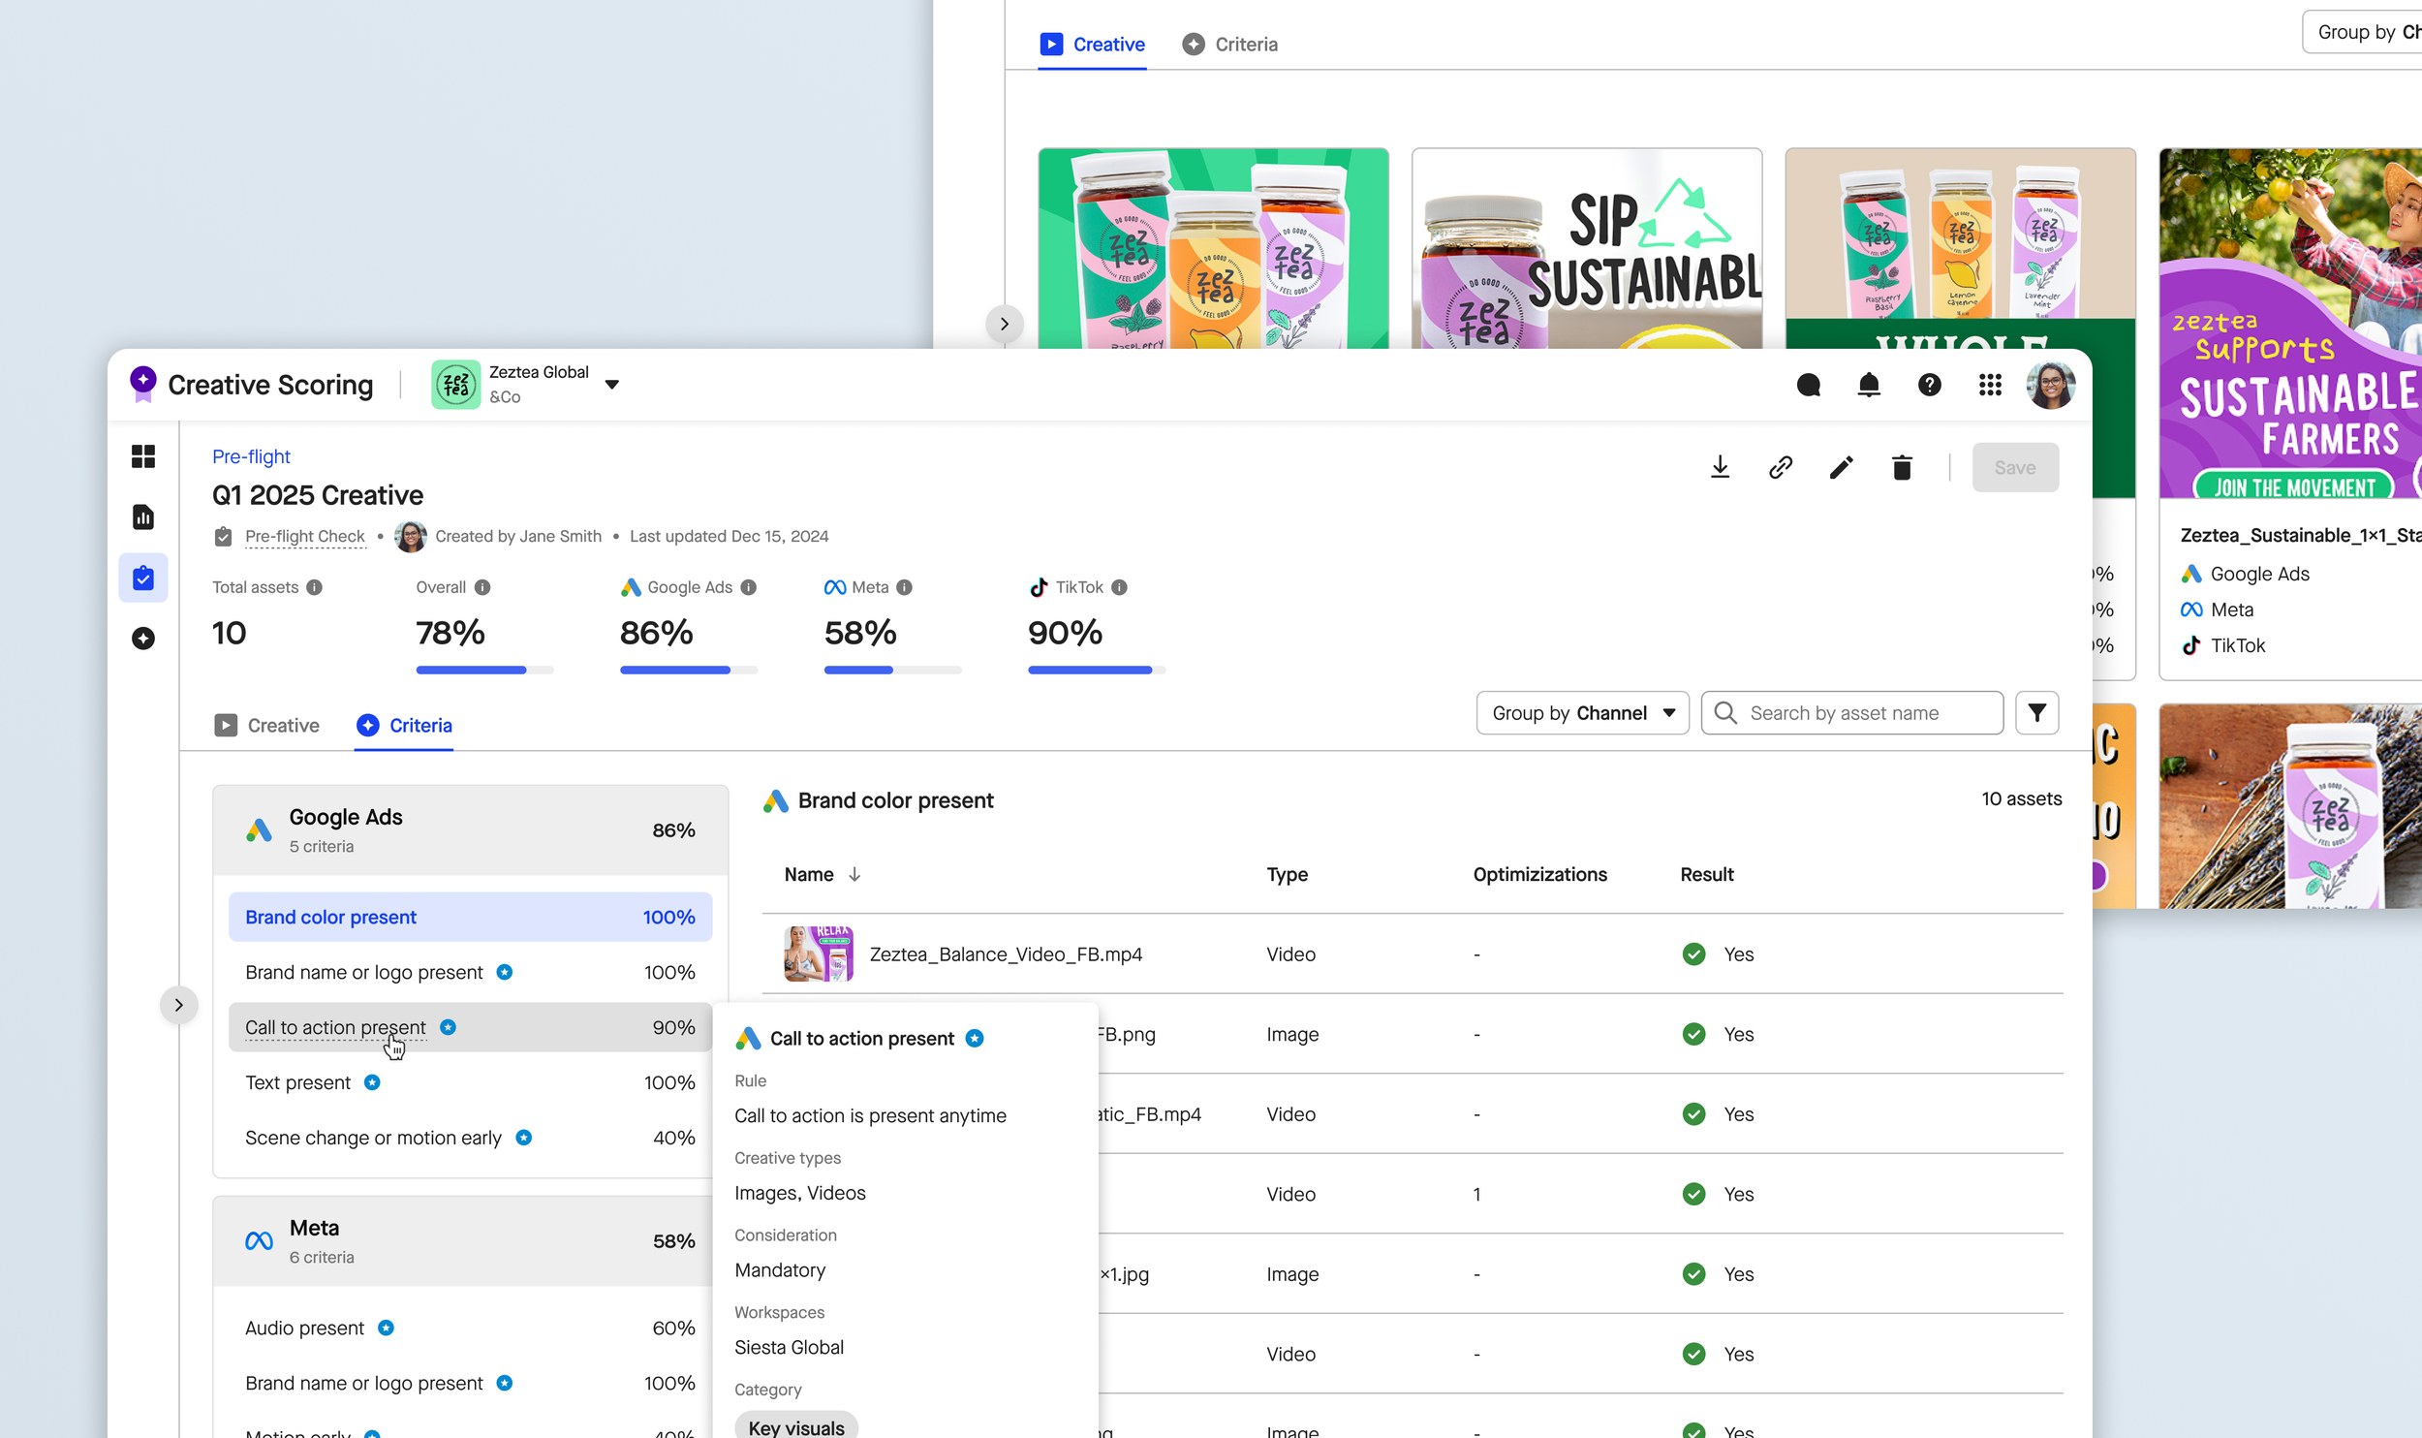The height and width of the screenshot is (1438, 2422).
Task: Copy link using the chain icon
Action: click(1780, 467)
